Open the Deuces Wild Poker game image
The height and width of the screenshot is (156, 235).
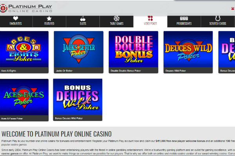pos(188,49)
